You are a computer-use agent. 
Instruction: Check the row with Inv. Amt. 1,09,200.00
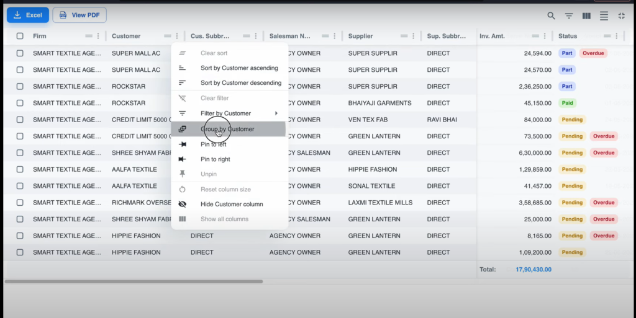pyautogui.click(x=20, y=252)
